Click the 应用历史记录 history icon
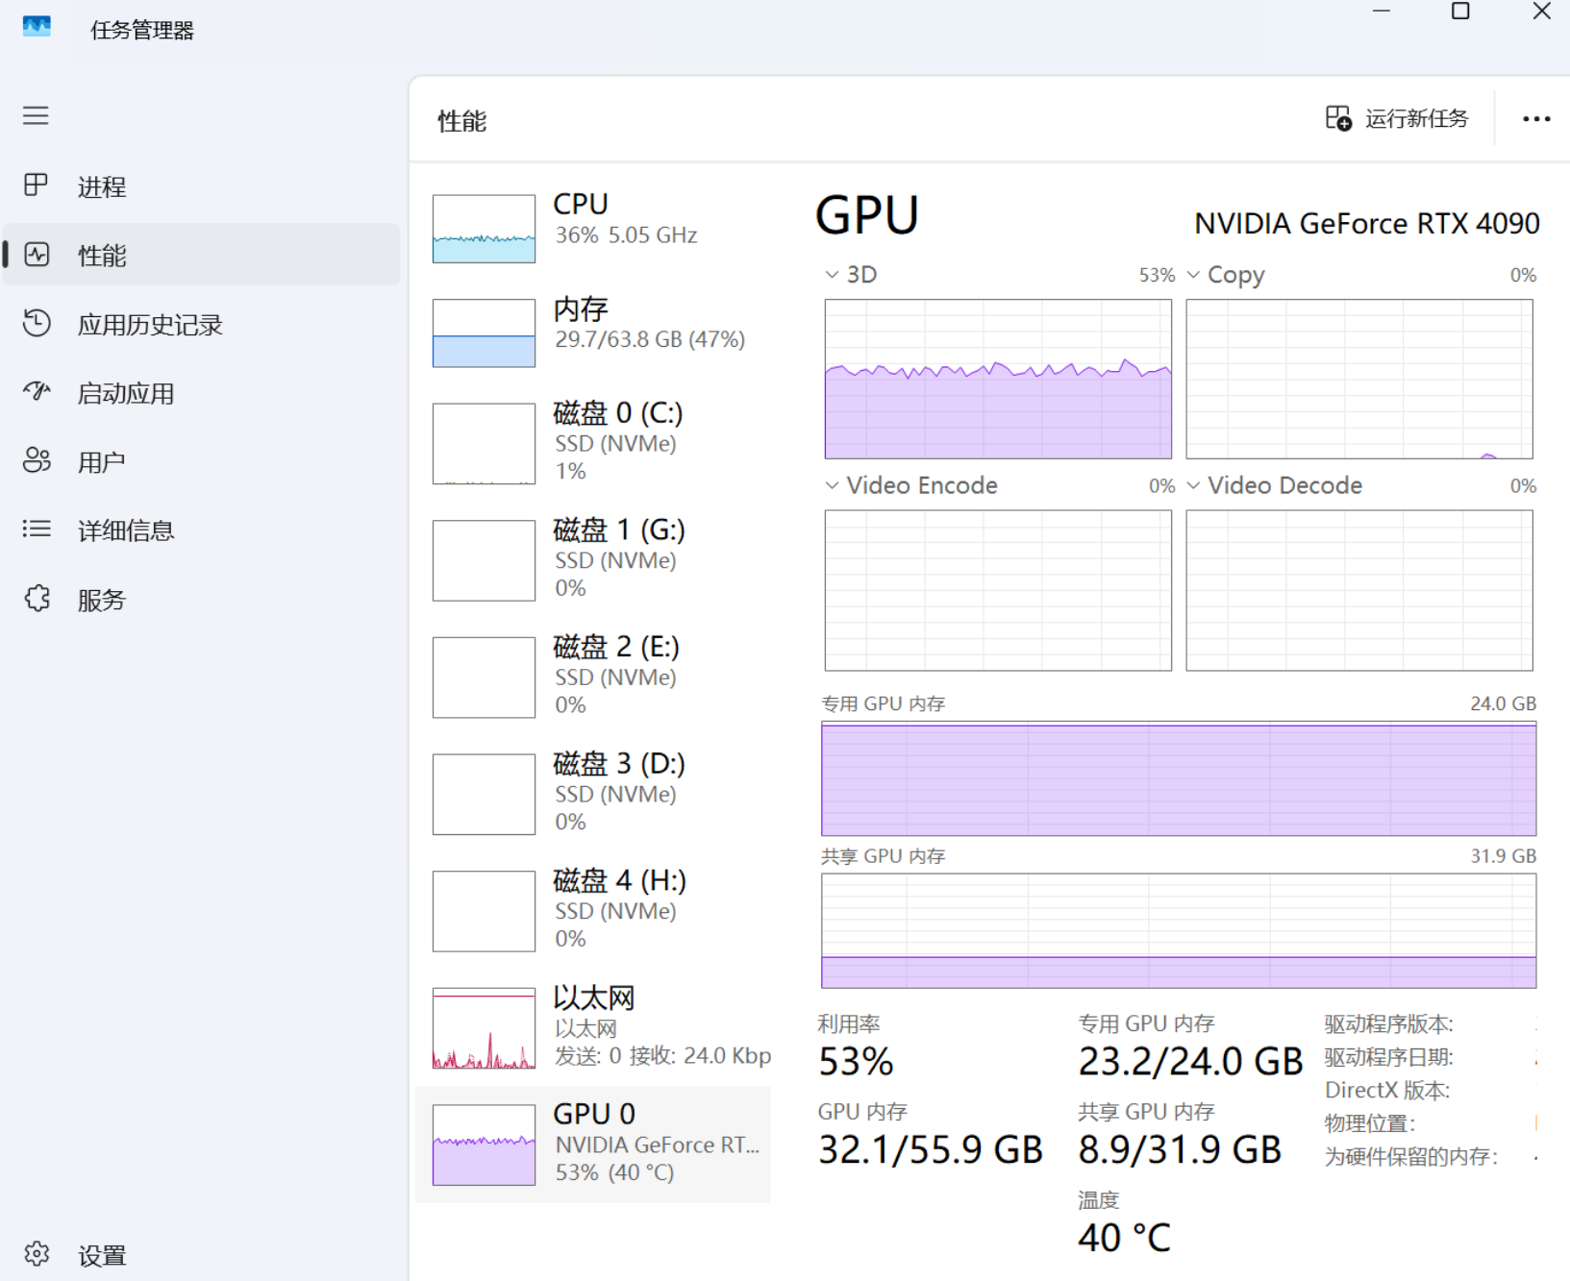 click(x=37, y=324)
